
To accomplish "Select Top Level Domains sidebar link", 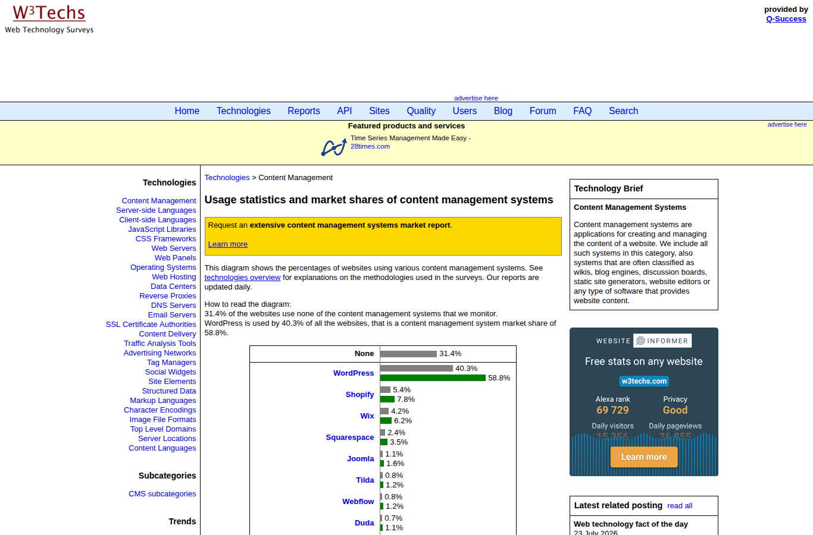I will coord(163,429).
